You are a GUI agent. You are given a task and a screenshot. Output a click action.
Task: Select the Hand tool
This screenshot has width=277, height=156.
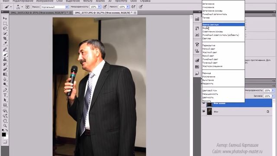[x=5, y=121]
